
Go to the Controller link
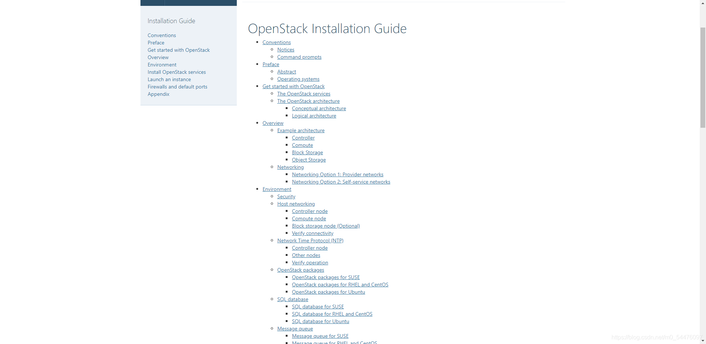[303, 138]
